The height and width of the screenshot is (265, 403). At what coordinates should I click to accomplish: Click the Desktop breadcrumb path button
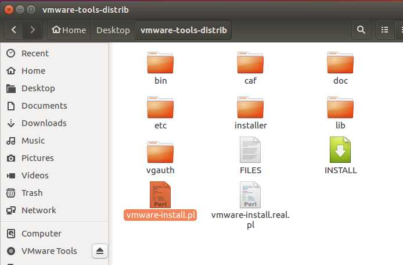pos(113,30)
